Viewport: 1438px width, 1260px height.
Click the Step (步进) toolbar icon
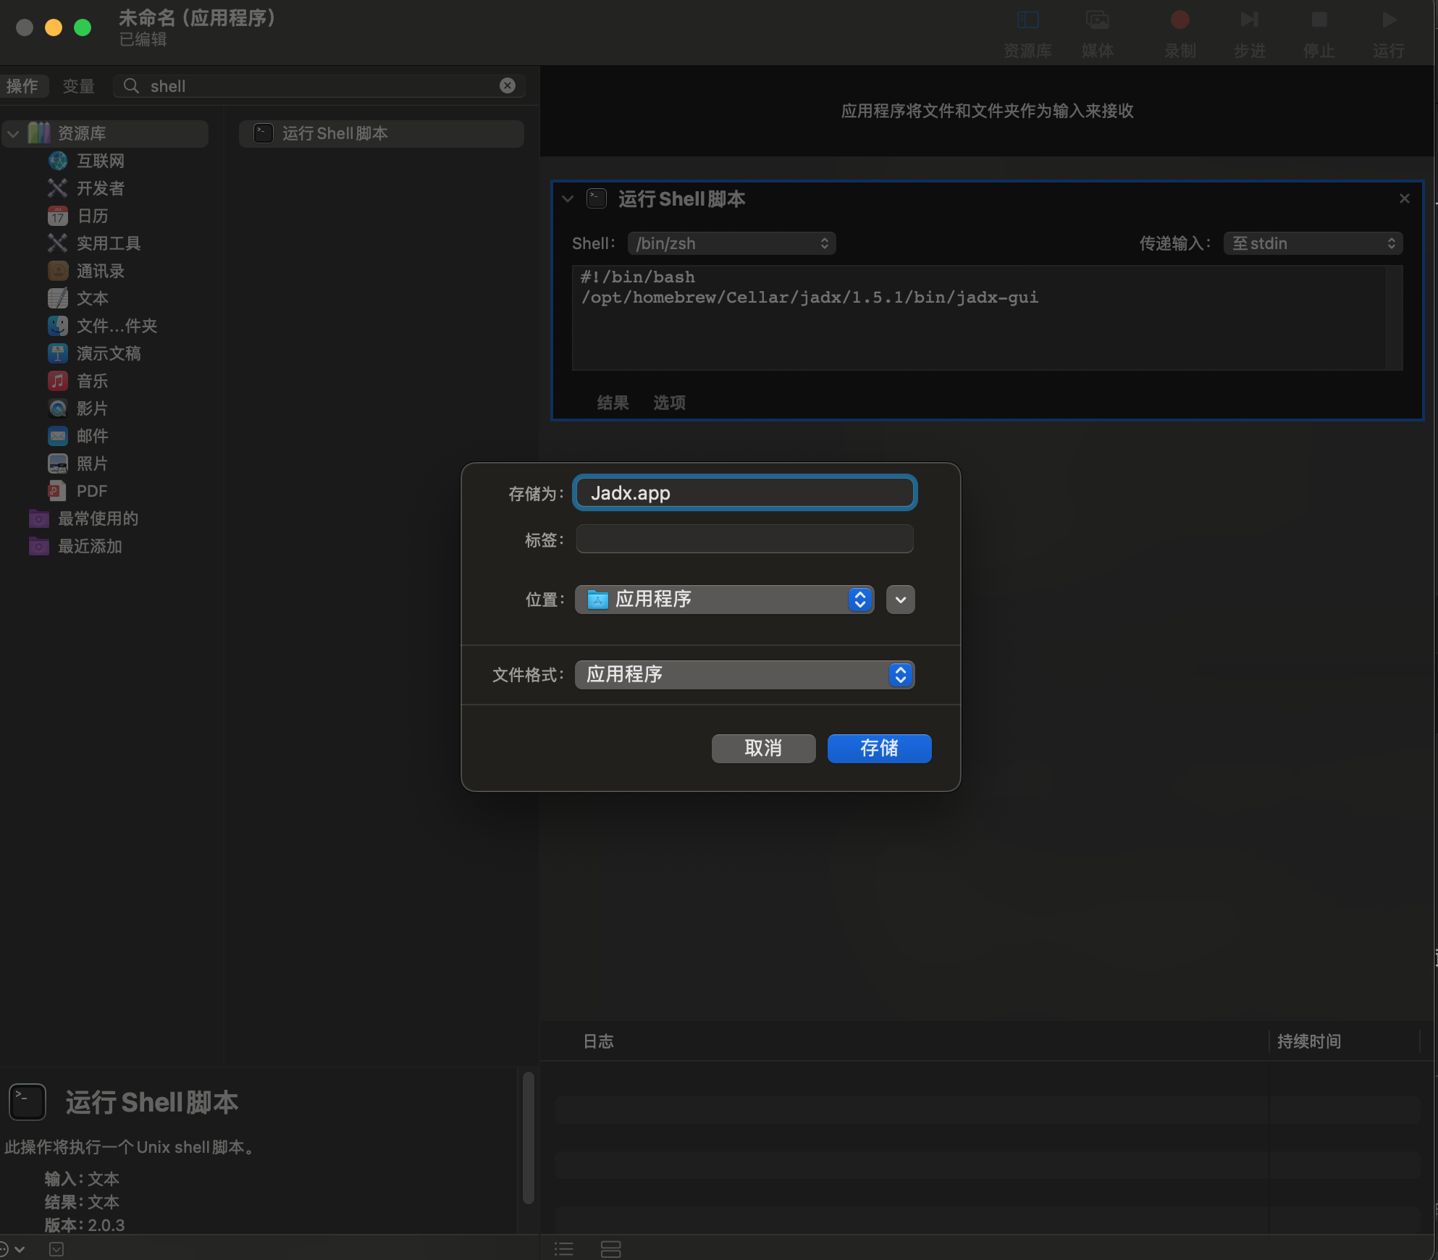click(x=1249, y=20)
